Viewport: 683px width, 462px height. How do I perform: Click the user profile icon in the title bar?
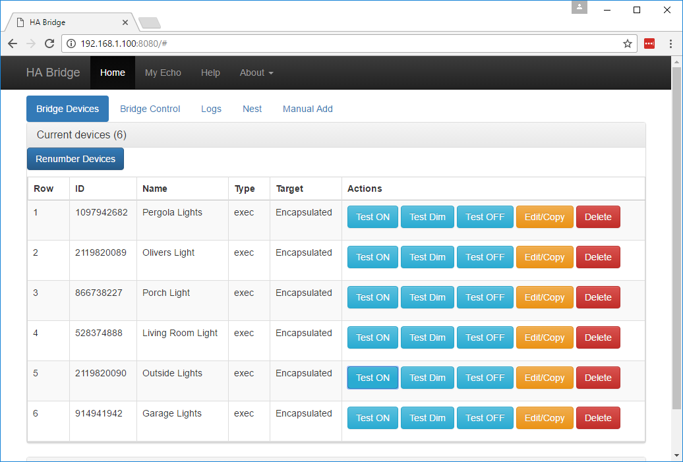click(x=579, y=7)
